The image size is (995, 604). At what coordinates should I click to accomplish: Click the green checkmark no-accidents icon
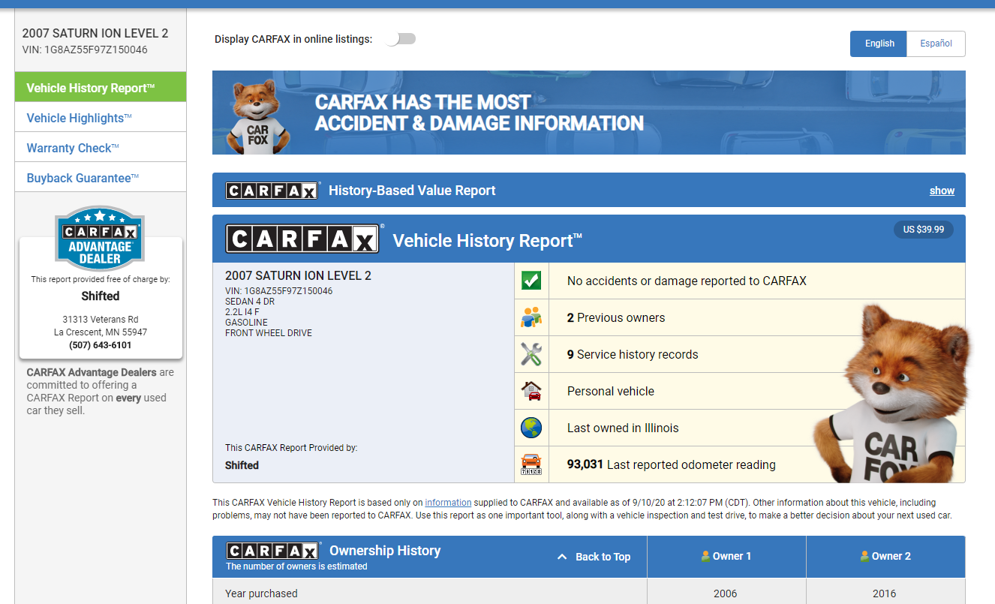(531, 281)
